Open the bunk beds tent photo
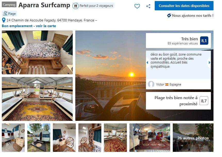The width and height of the screenshot is (222, 157). [x=37, y=99]
